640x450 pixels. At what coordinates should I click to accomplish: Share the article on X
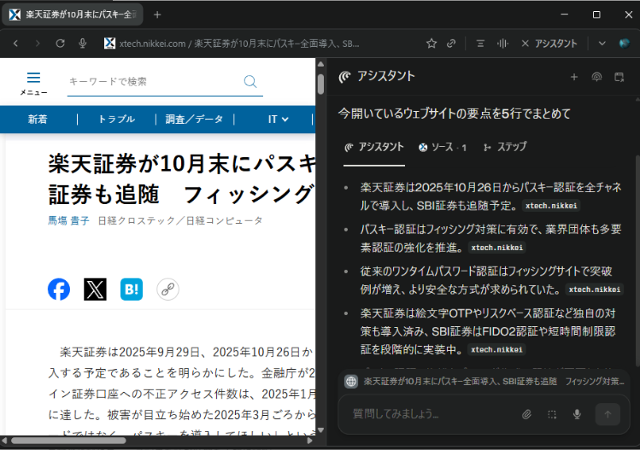point(95,289)
